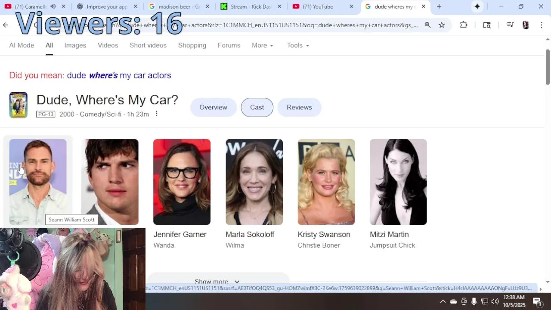Select the Videos search tab
This screenshot has width=551, height=310.
click(108, 45)
